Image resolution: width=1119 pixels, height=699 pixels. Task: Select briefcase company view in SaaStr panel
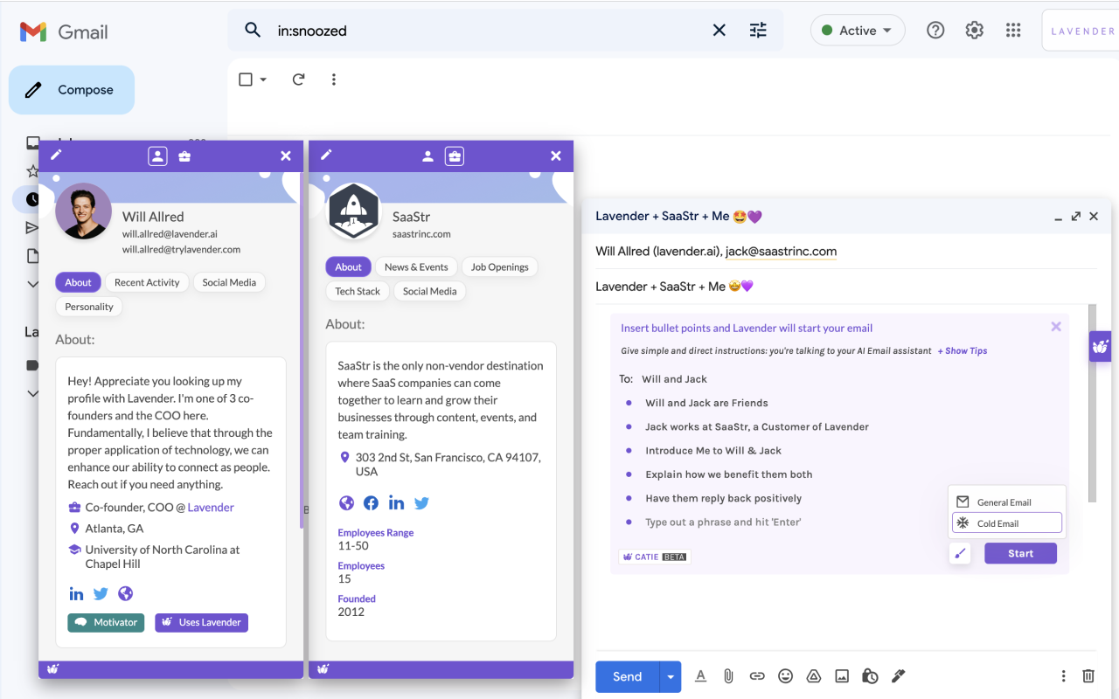pyautogui.click(x=455, y=156)
